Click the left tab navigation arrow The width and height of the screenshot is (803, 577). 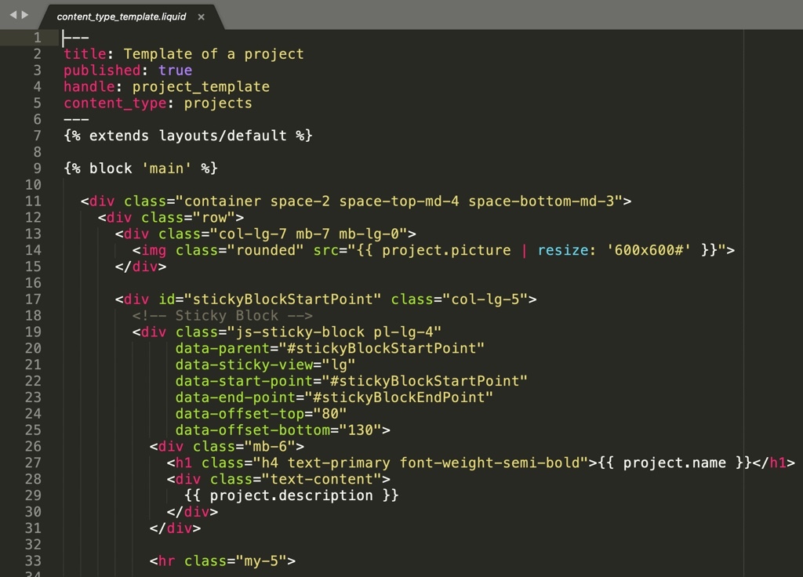13,15
